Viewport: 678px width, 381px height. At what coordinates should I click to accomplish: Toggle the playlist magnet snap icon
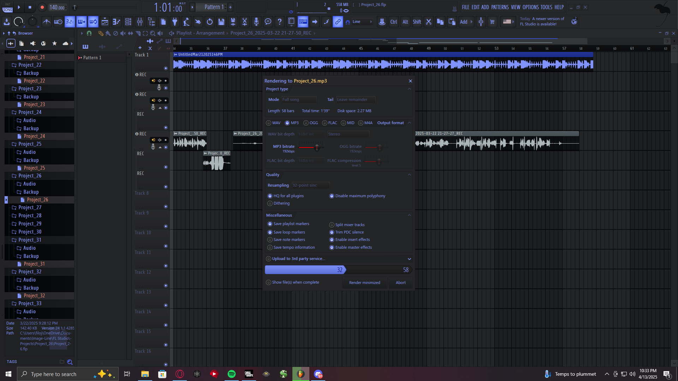pyautogui.click(x=89, y=33)
